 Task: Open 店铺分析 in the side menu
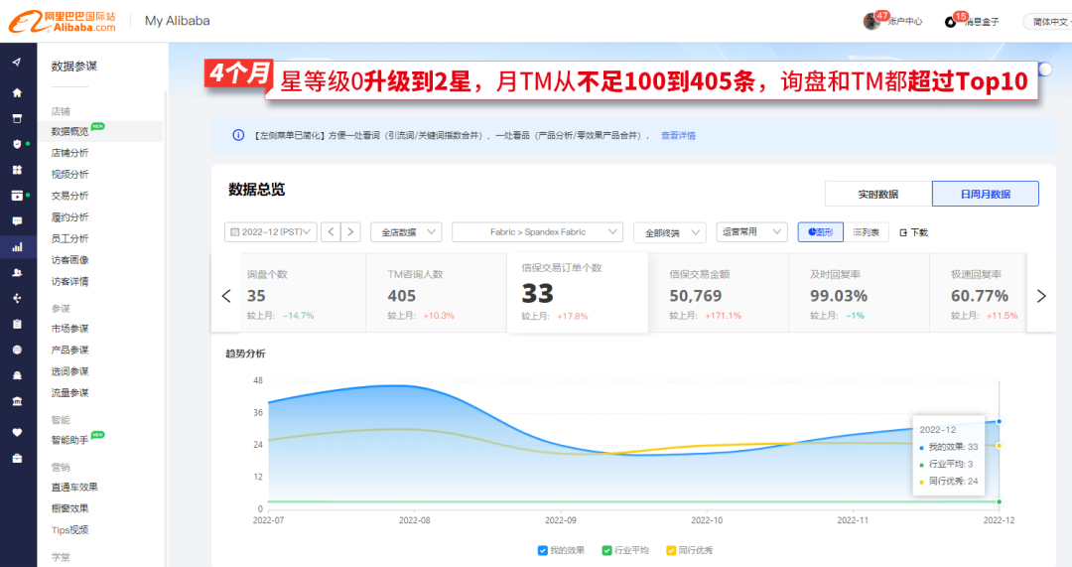click(x=69, y=153)
